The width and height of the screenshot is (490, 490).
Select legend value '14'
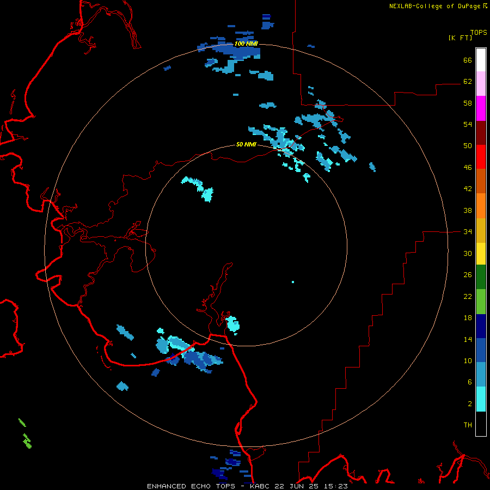point(468,339)
